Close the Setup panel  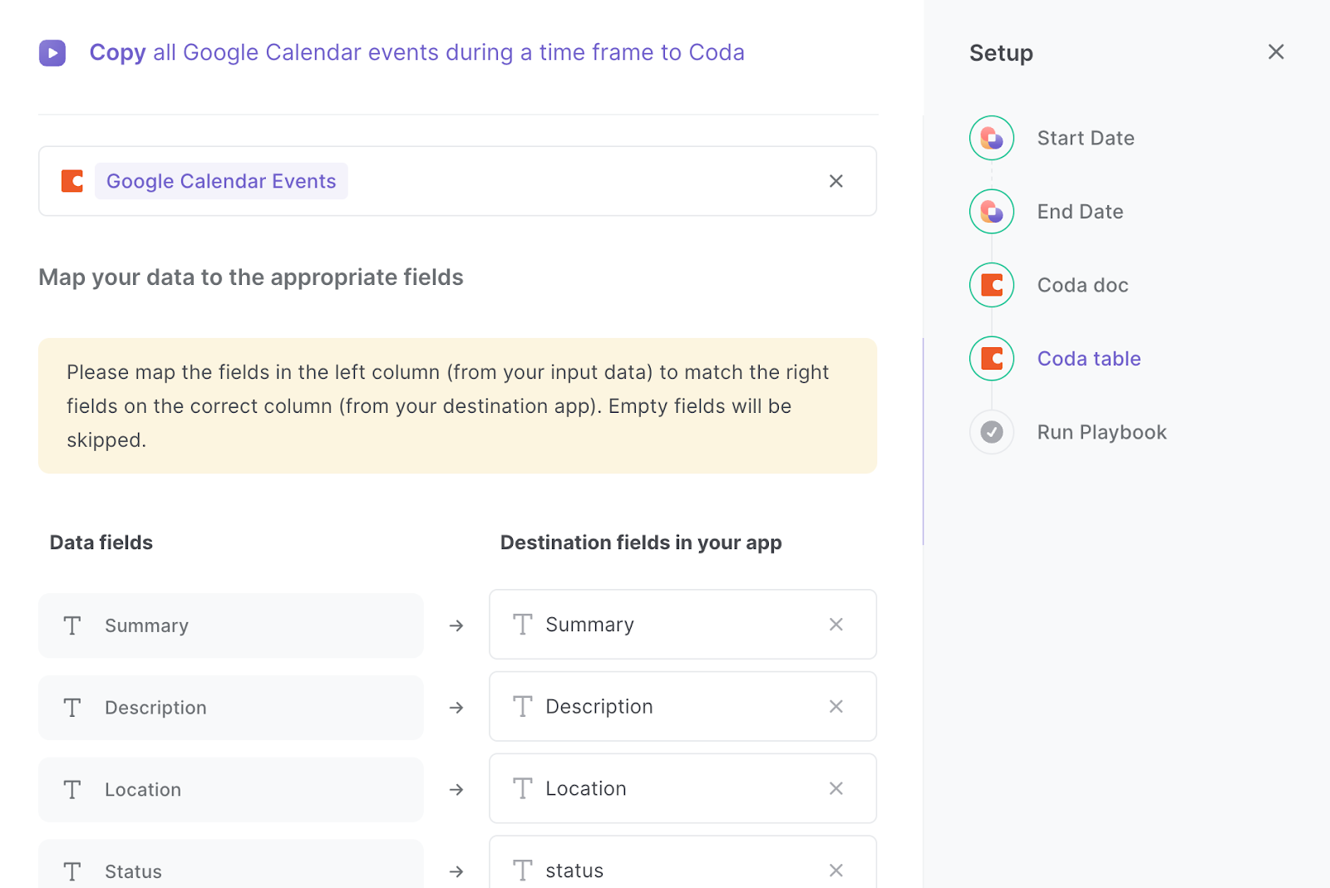tap(1276, 52)
